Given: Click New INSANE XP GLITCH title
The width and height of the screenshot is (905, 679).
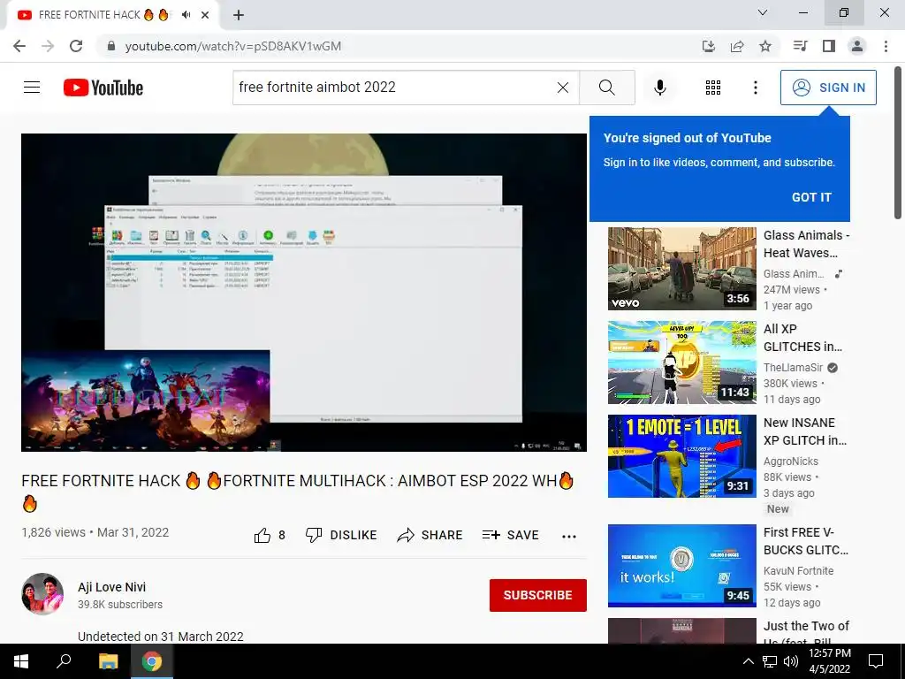Looking at the screenshot, I should click(805, 431).
